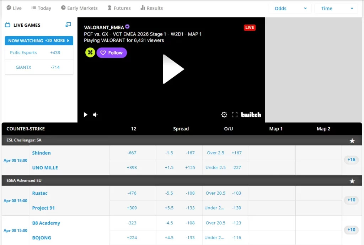Pick Under at -139 for Rustec match

click(226, 208)
